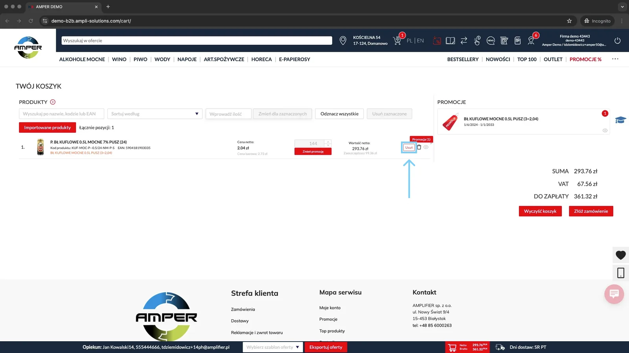Open the shopping cart icon in header
Screen dimensions: 629x353
[x=397, y=41]
